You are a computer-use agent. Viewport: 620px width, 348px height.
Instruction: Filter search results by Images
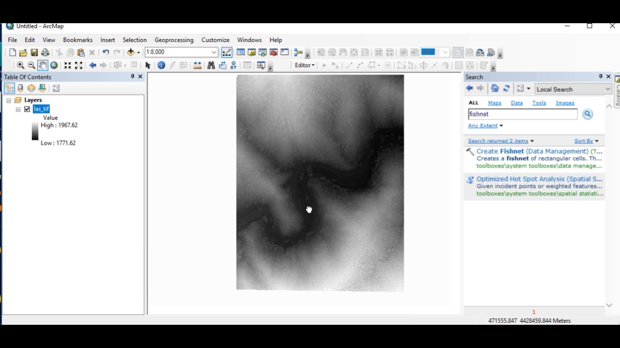565,103
